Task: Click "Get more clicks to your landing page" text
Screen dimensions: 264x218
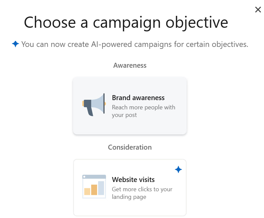Action: pyautogui.click(x=142, y=193)
